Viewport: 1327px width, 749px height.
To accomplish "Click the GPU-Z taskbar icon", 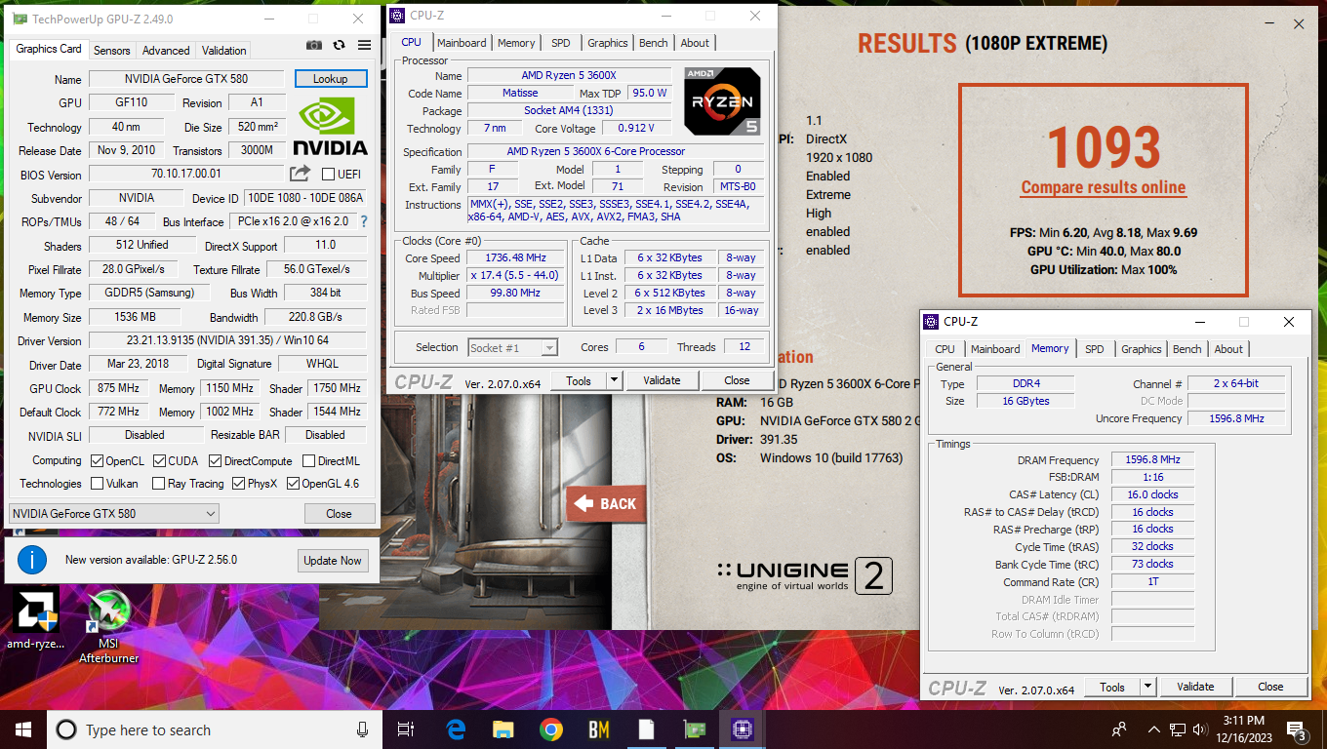I will (694, 729).
